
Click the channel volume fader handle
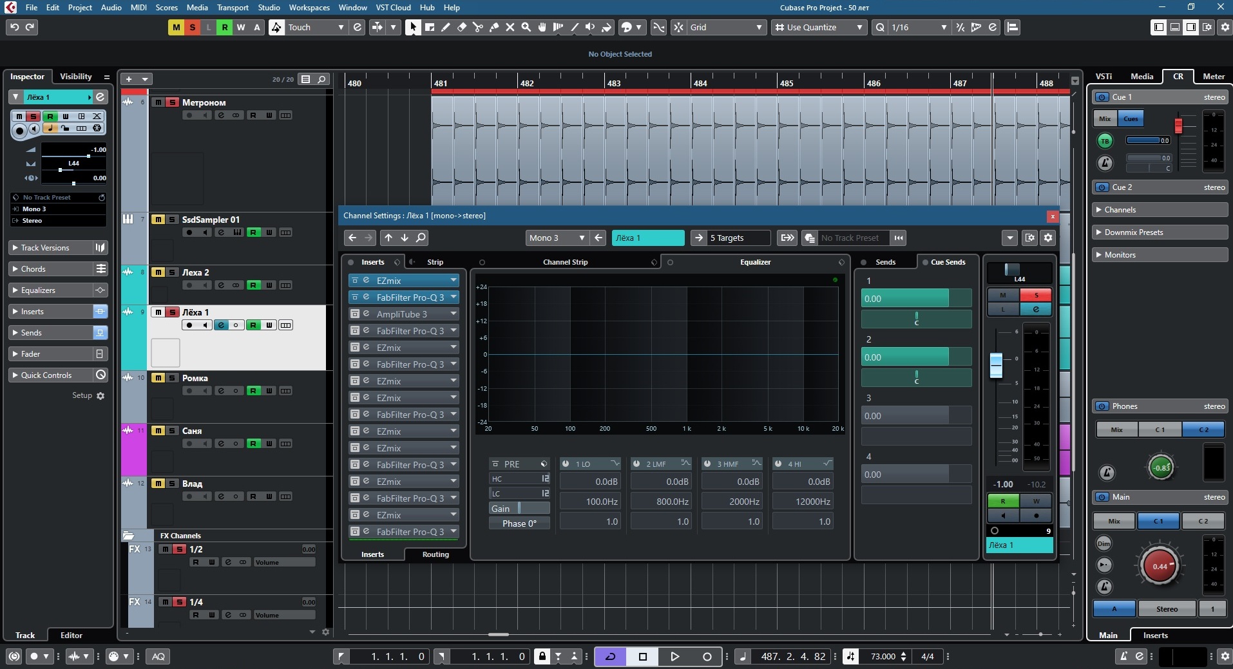click(x=996, y=365)
